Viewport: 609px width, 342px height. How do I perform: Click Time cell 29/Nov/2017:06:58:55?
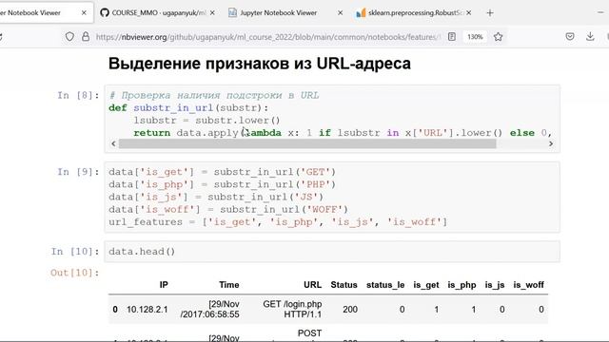point(209,309)
